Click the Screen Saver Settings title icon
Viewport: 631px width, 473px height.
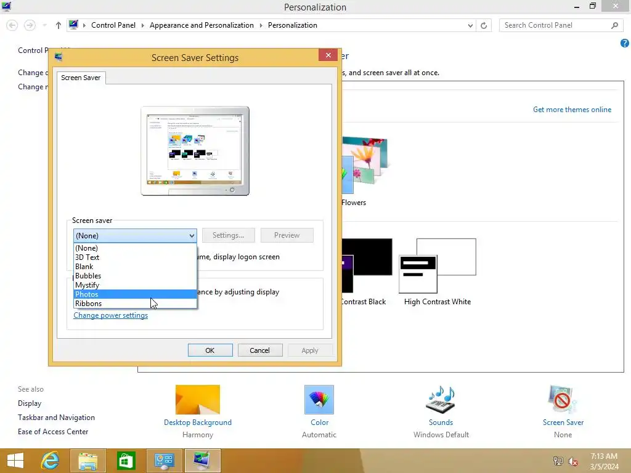59,57
